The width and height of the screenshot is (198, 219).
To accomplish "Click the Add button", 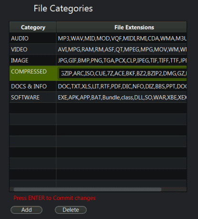I will coord(26,210).
